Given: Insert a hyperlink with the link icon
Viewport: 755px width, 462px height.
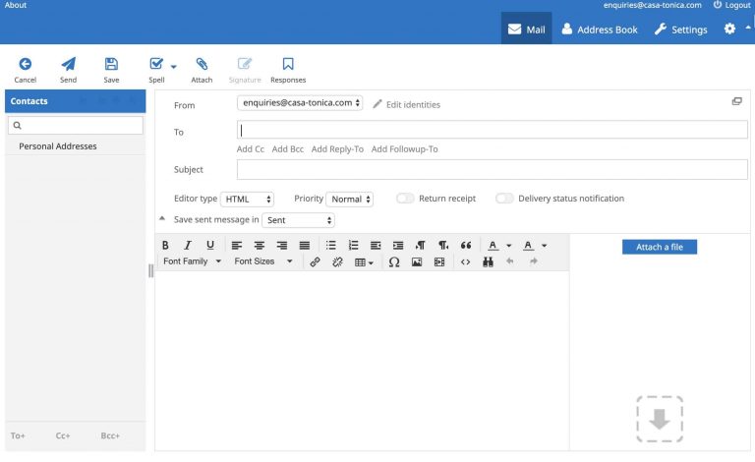Looking at the screenshot, I should coord(315,261).
